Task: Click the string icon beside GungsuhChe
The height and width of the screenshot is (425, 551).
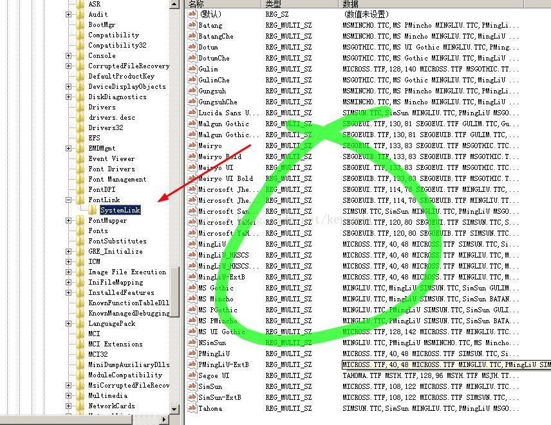Action: [x=192, y=102]
